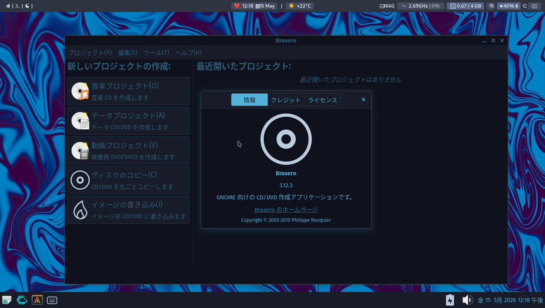The image size is (545, 308).
Task: Select the 情報 tab
Action: pos(249,100)
